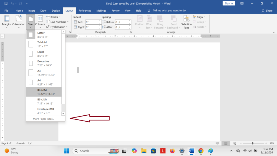Select Legal 8.5" x 14" paper size

coord(44,54)
